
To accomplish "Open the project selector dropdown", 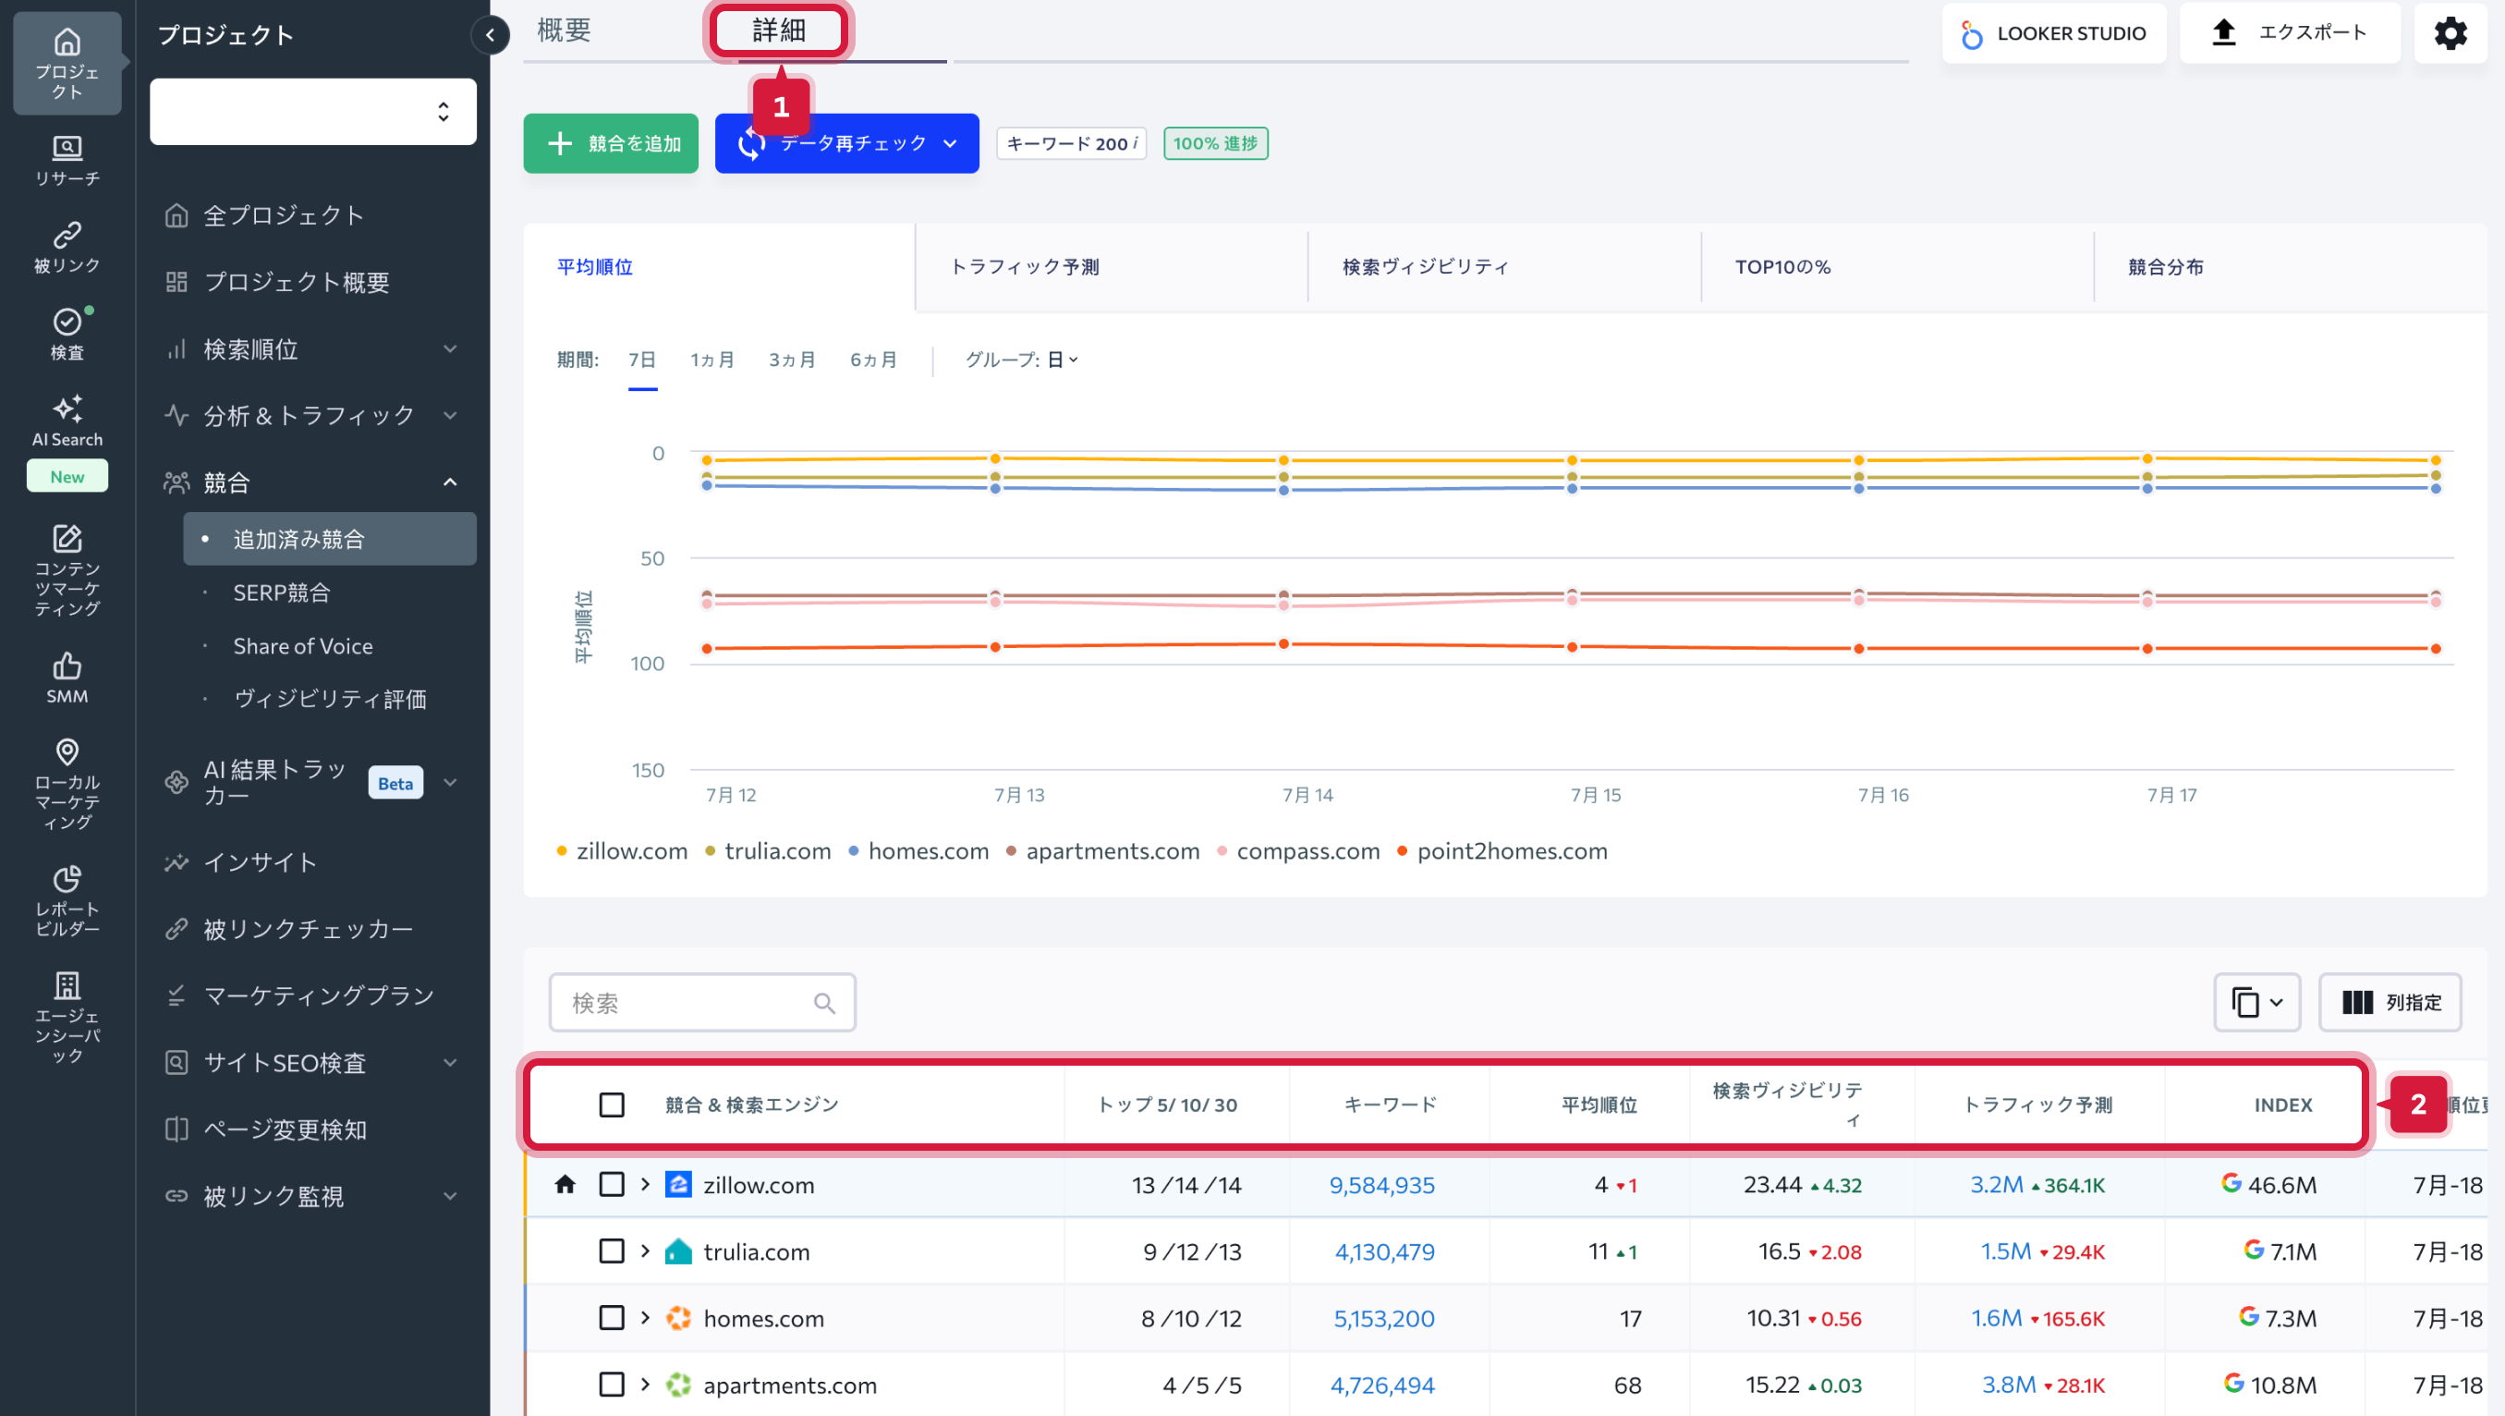I will [313, 112].
